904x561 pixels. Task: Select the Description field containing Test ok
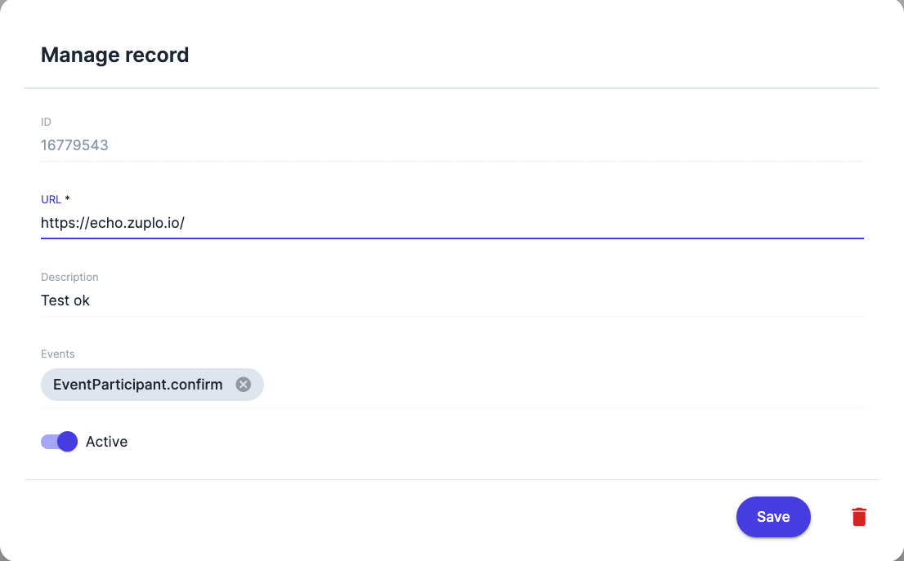click(327, 300)
